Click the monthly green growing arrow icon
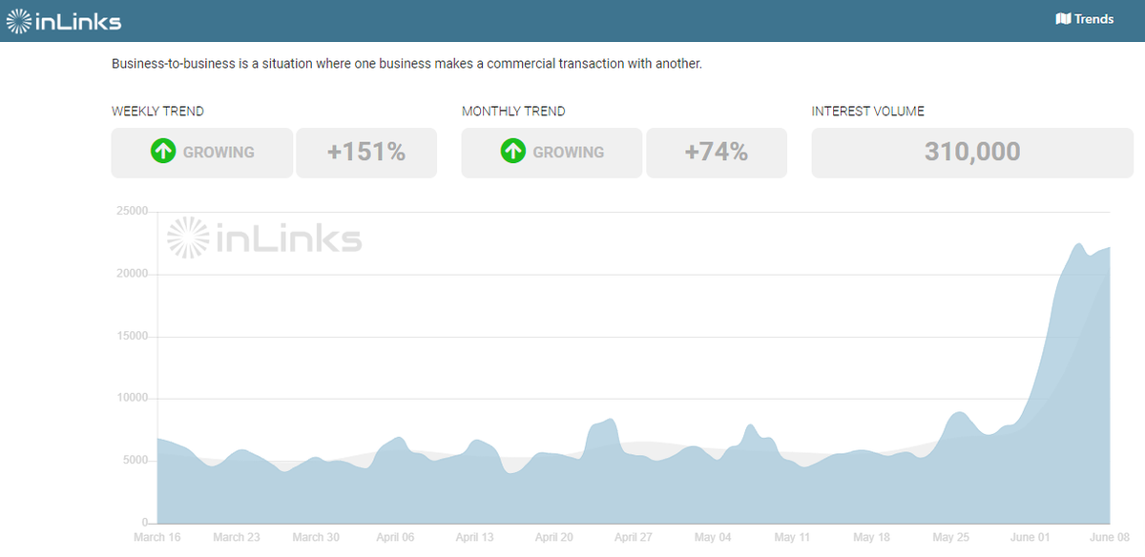1145x557 pixels. pyautogui.click(x=513, y=152)
